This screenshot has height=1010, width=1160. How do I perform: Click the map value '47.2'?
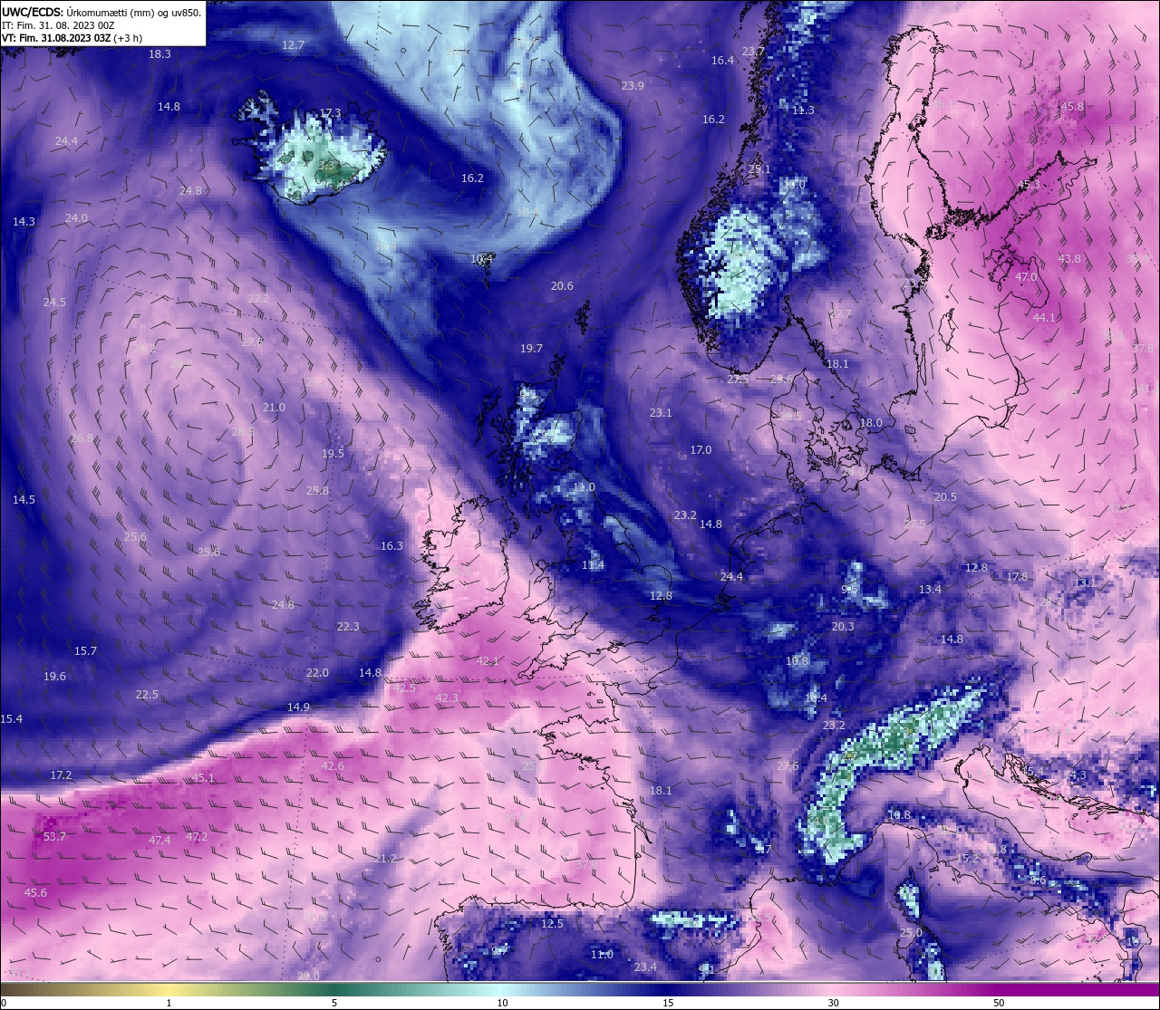point(197,837)
